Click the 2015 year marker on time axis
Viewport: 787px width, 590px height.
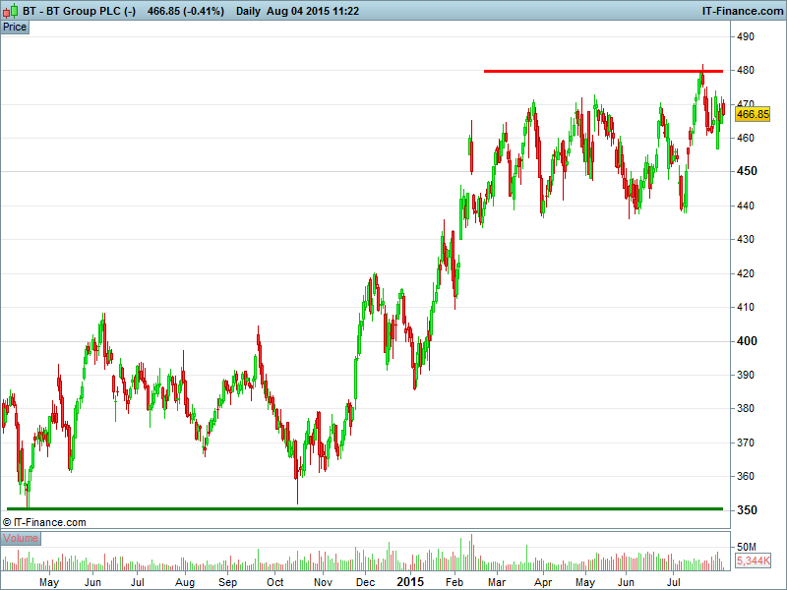point(408,582)
